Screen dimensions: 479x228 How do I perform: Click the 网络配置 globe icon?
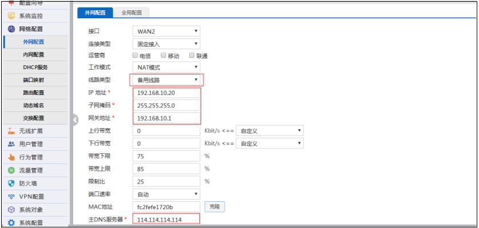coord(11,29)
